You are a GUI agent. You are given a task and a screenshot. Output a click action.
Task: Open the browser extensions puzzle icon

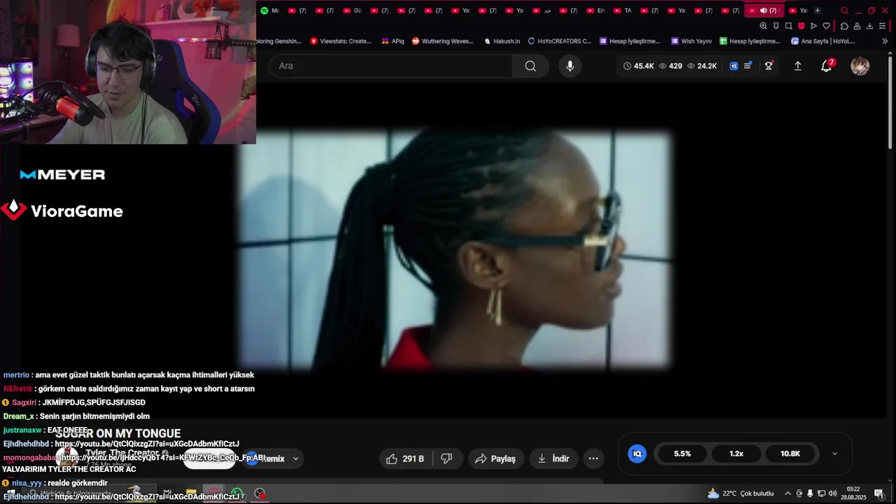844,26
